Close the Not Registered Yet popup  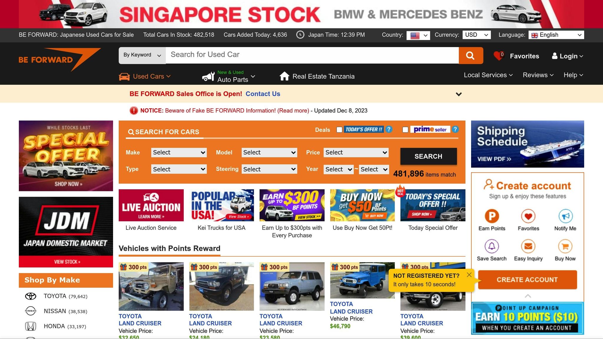pyautogui.click(x=469, y=275)
